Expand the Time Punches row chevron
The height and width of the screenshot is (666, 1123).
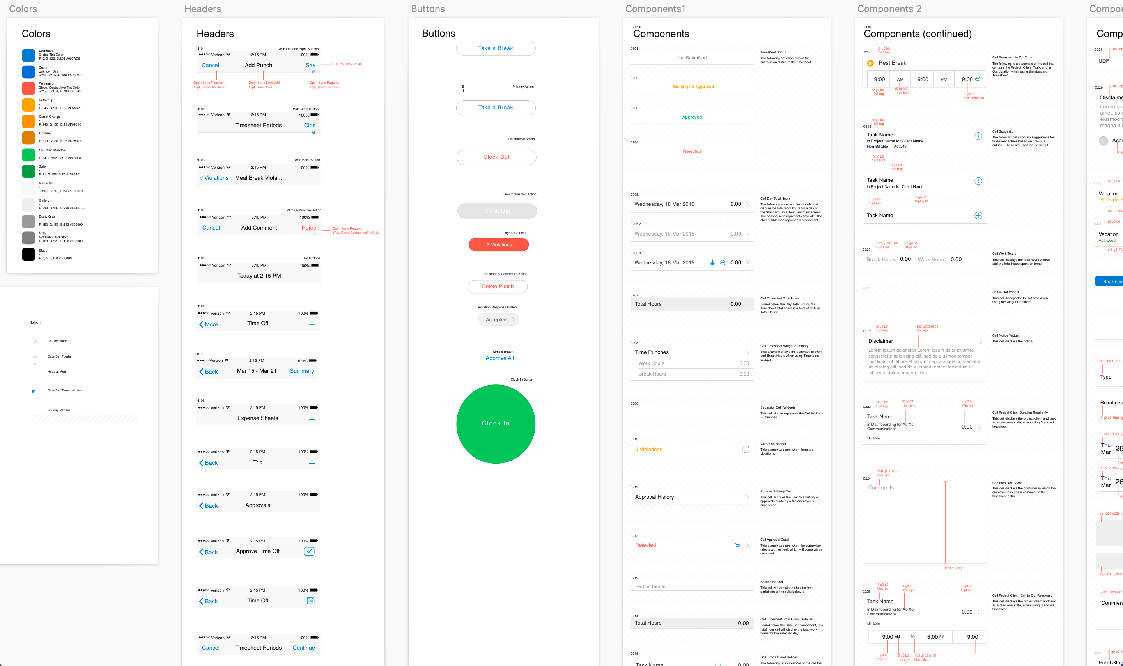click(747, 353)
